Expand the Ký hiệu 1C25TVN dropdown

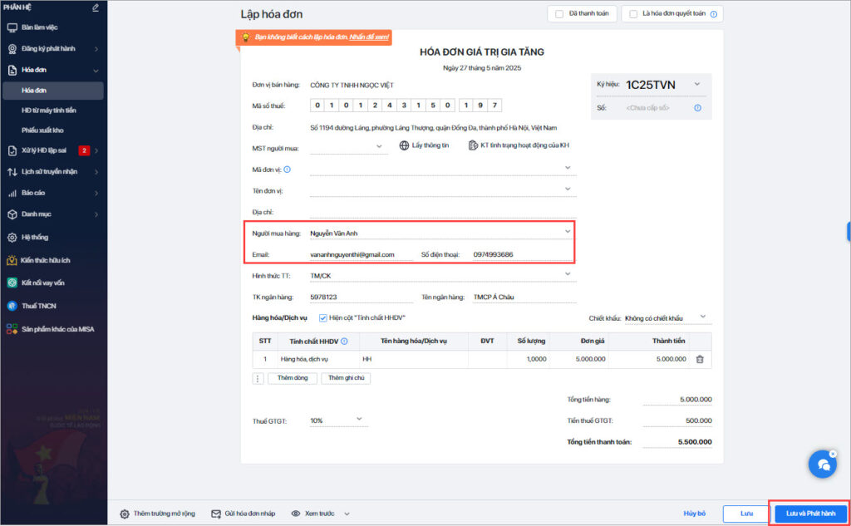click(x=697, y=84)
